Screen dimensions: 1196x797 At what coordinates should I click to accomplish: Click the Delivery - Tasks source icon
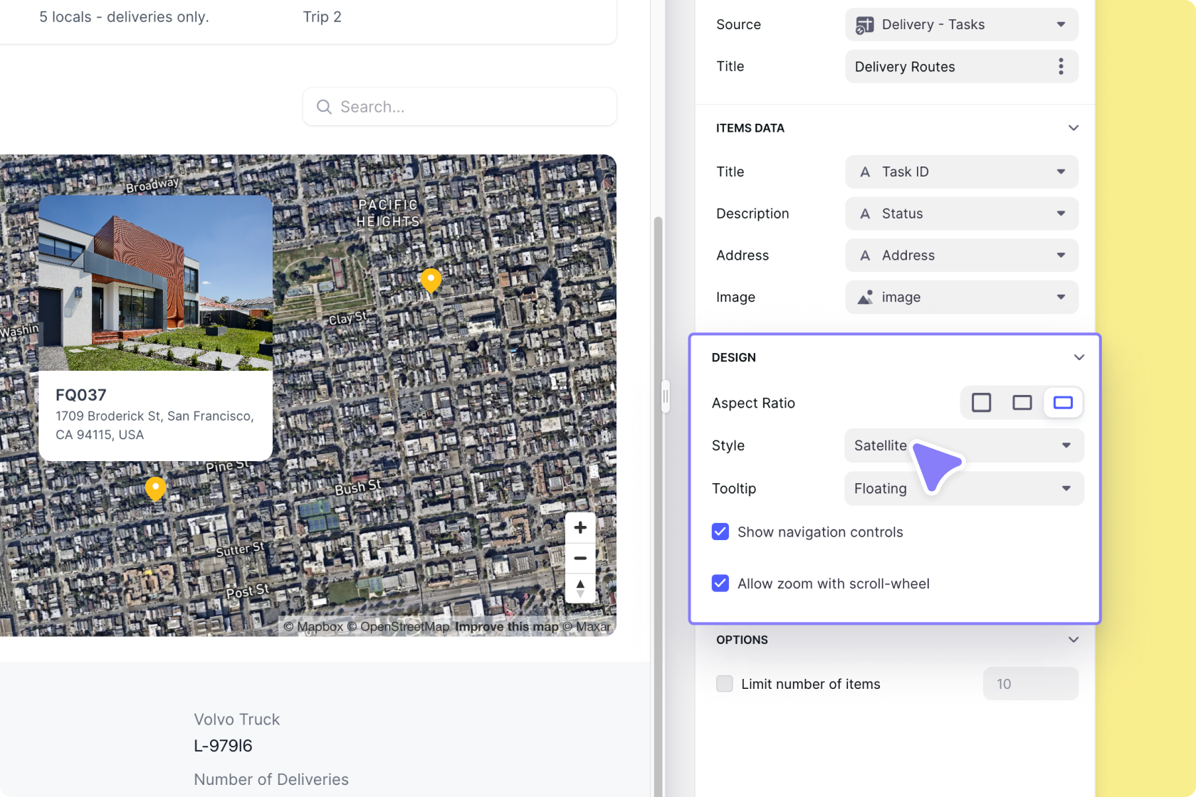pyautogui.click(x=864, y=24)
